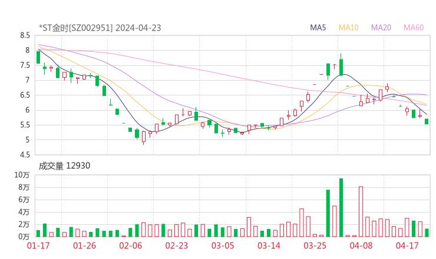Click the 8.5 price axis value
The width and height of the screenshot is (436, 259).
[x=25, y=35]
